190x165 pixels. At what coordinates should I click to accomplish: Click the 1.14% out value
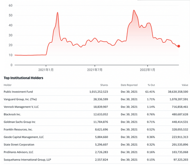pyautogui.click(x=151, y=107)
